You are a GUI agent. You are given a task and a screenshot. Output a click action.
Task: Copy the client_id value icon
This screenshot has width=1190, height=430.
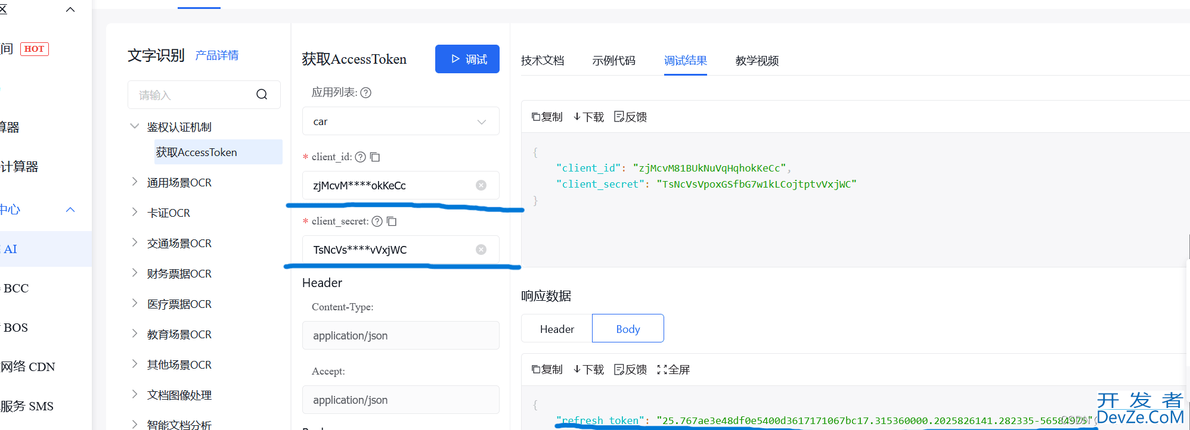375,157
